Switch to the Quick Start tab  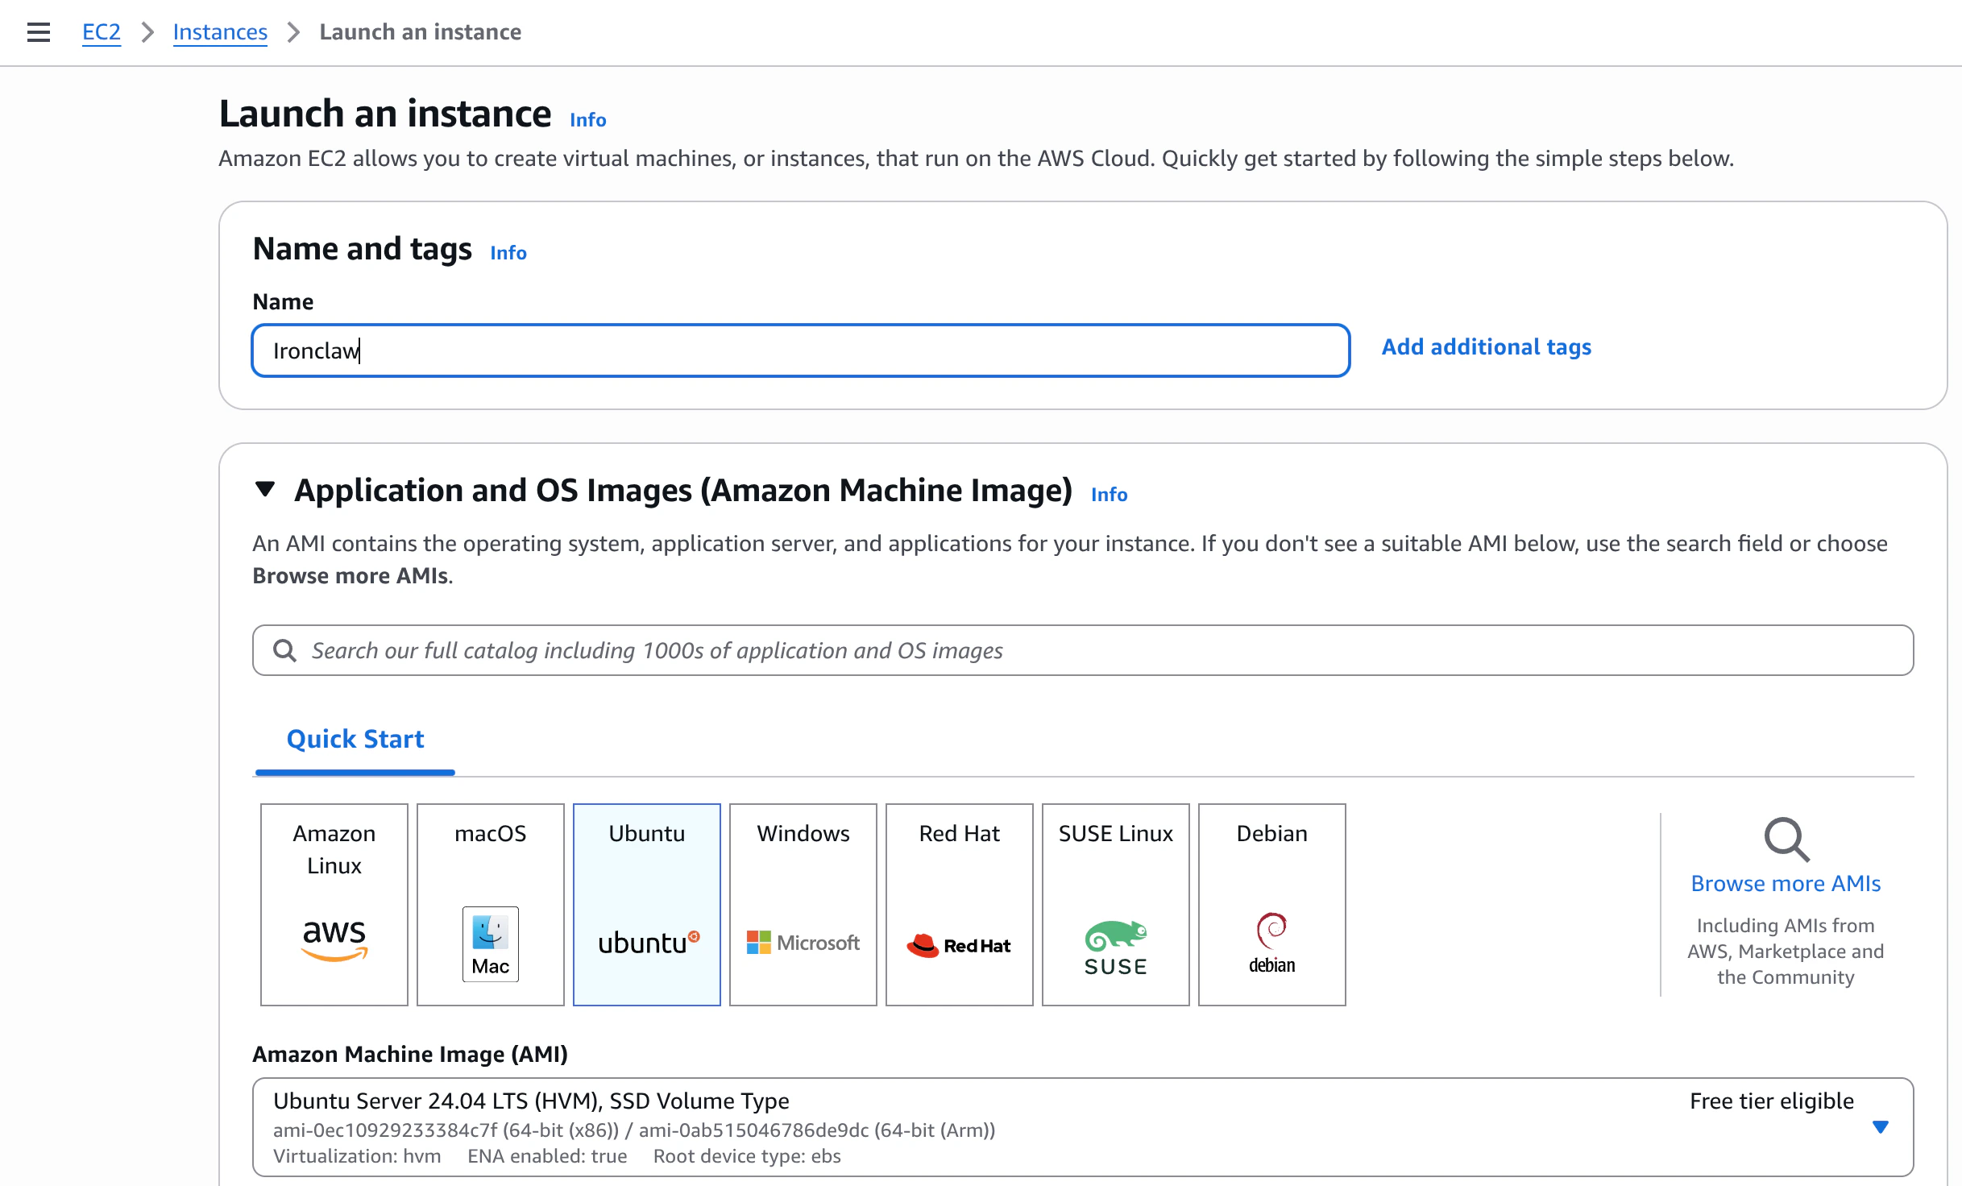pyautogui.click(x=355, y=739)
